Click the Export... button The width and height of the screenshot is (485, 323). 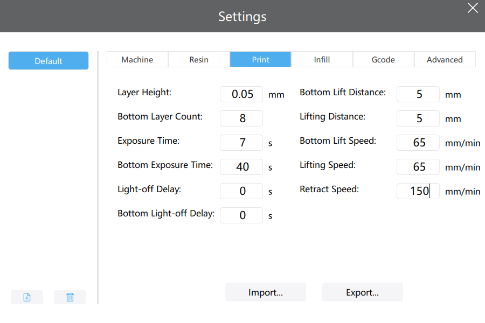click(362, 292)
